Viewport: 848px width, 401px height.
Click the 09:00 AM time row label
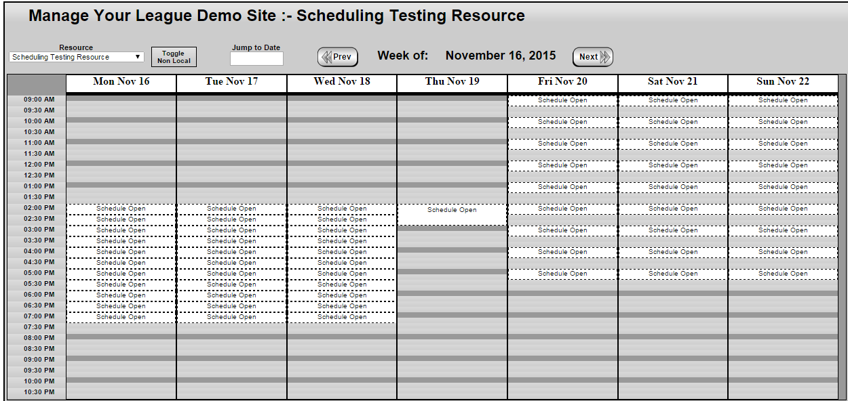pos(39,100)
